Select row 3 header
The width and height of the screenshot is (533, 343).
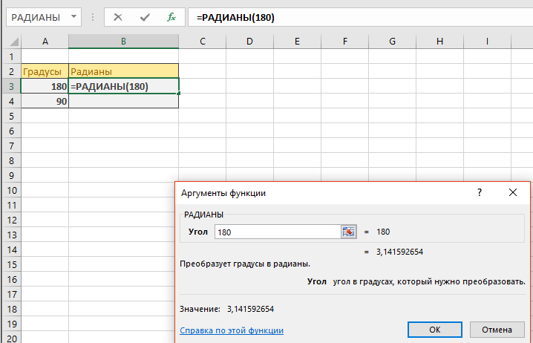pyautogui.click(x=12, y=86)
